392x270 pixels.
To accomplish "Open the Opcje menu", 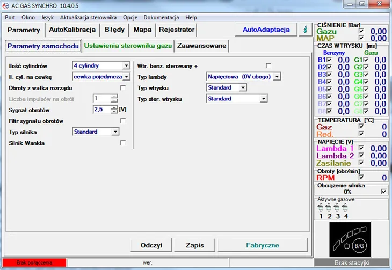I will (130, 18).
